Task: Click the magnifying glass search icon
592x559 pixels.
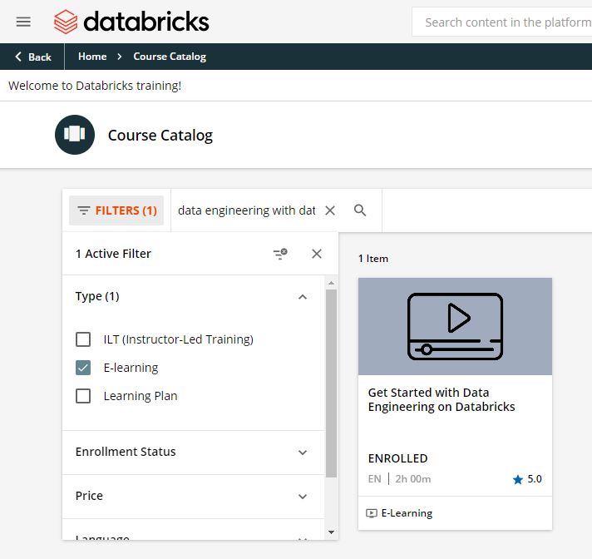Action: (360, 210)
